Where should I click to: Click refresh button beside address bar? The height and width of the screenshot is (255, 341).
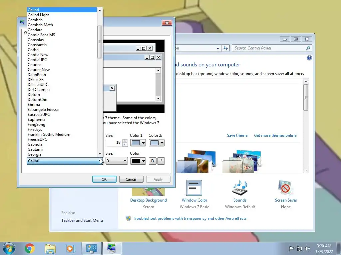pos(225,48)
